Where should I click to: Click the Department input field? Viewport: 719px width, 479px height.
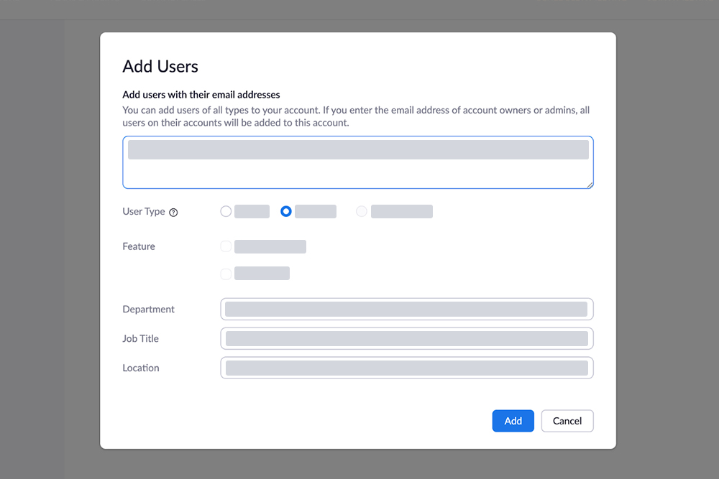tap(406, 309)
